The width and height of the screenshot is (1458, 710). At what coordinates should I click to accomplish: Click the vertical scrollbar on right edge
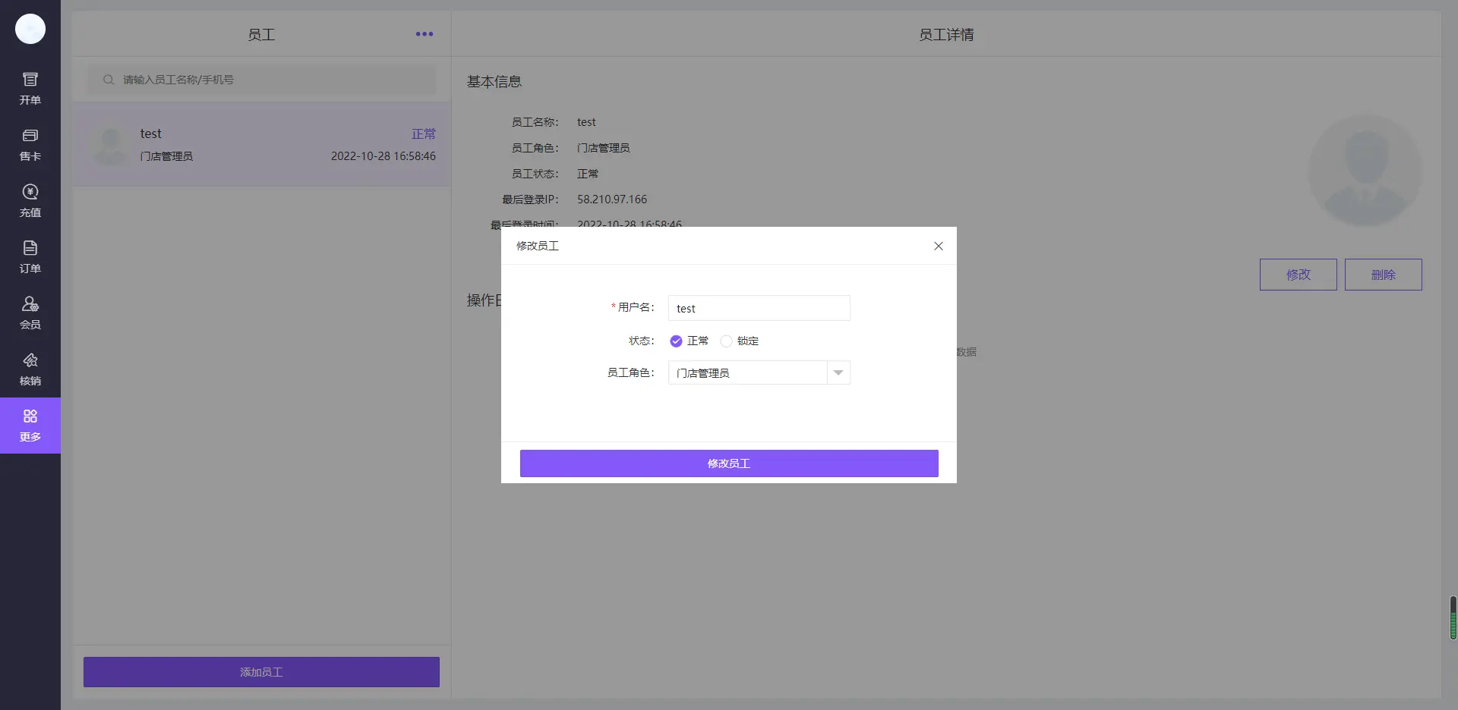click(1453, 617)
